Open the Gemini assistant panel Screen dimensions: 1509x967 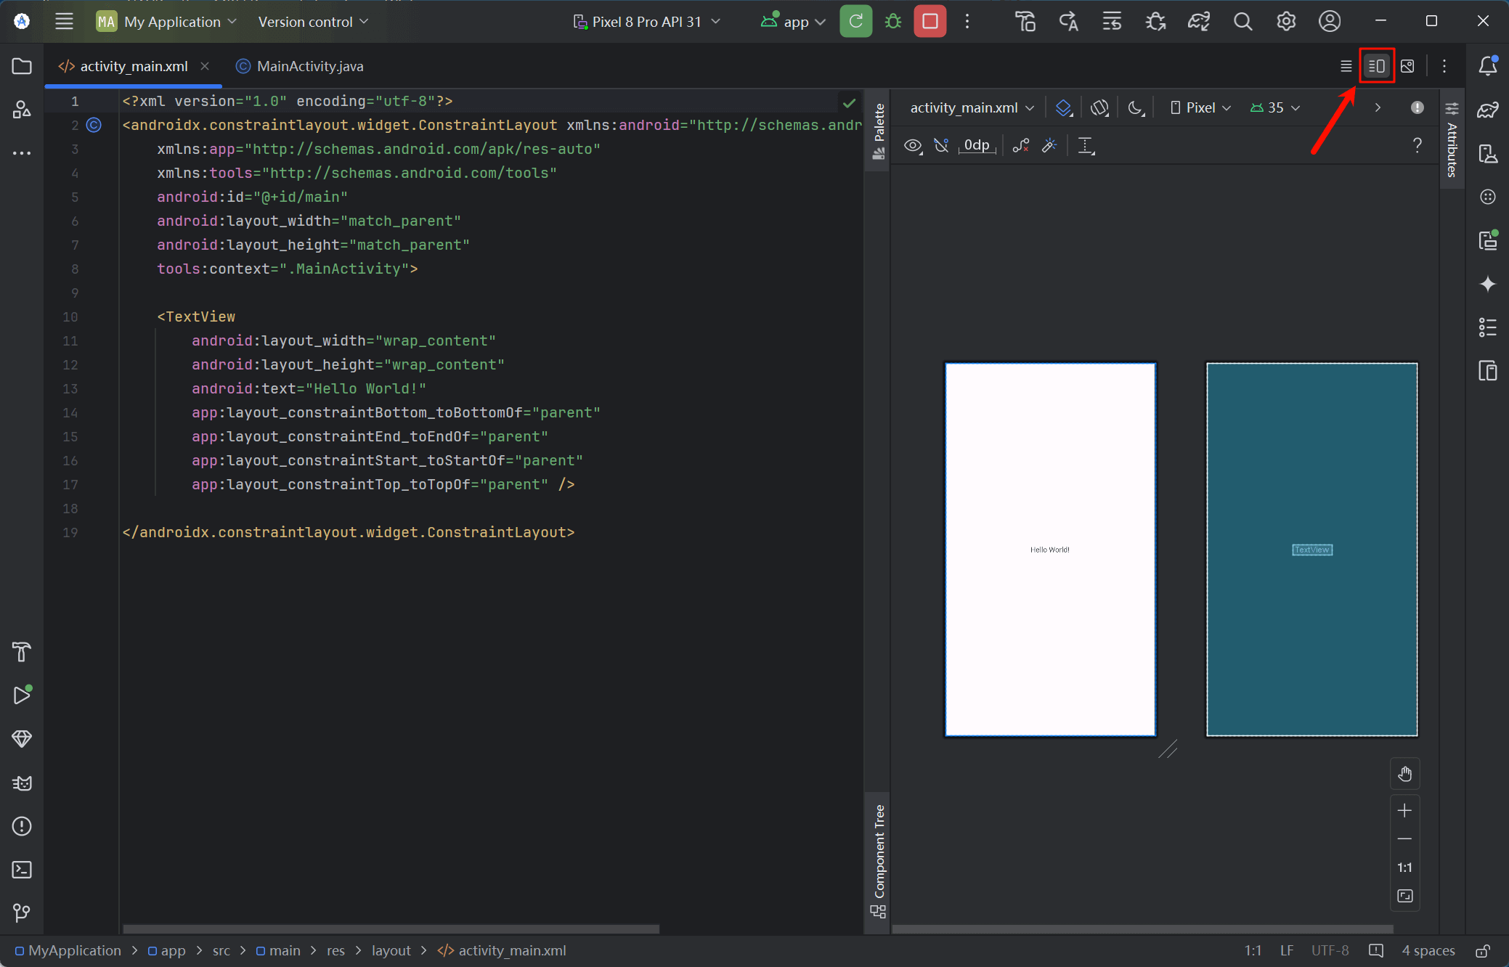pos(1487,284)
